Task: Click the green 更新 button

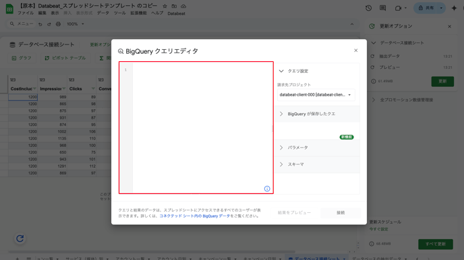Action: 442,82
